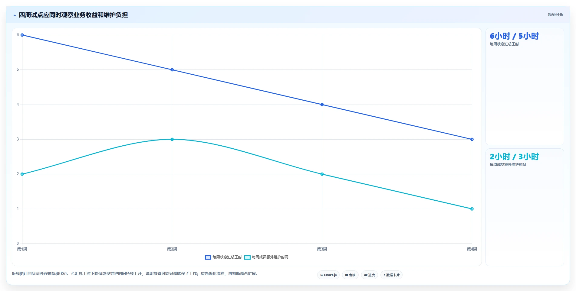Image resolution: width=576 pixels, height=291 pixels.
Task: Click the 趋势分析 label in header
Action: coord(555,15)
